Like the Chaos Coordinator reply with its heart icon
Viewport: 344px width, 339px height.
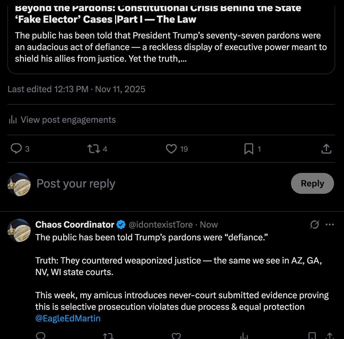(176, 336)
